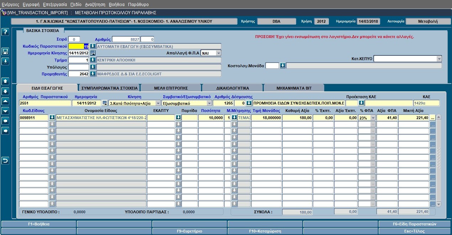Click the solid up triangle sidebar icon

point(5,101)
